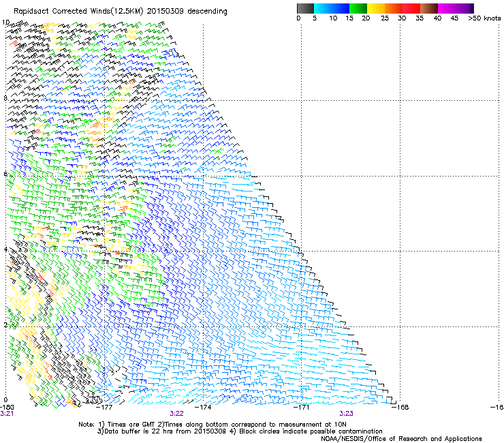Click the date text '20150309 descending'
This screenshot has height=443, width=504.
tap(187, 12)
